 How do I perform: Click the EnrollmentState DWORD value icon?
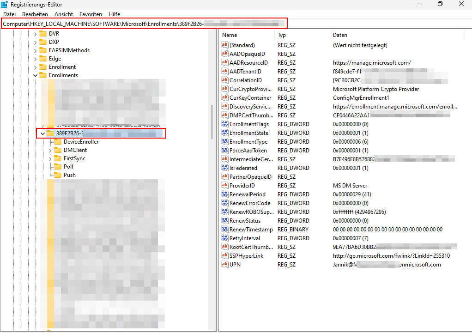tap(225, 133)
